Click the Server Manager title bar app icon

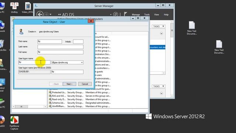(x=36, y=6)
